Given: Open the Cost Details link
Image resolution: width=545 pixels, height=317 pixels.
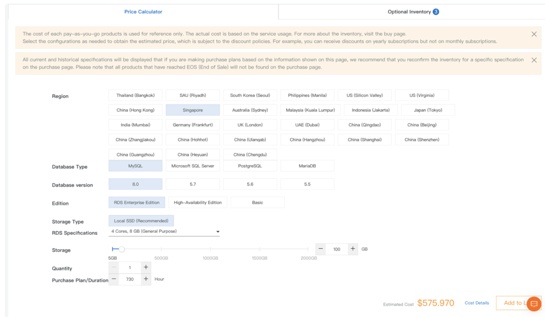Looking at the screenshot, I should [477, 303].
